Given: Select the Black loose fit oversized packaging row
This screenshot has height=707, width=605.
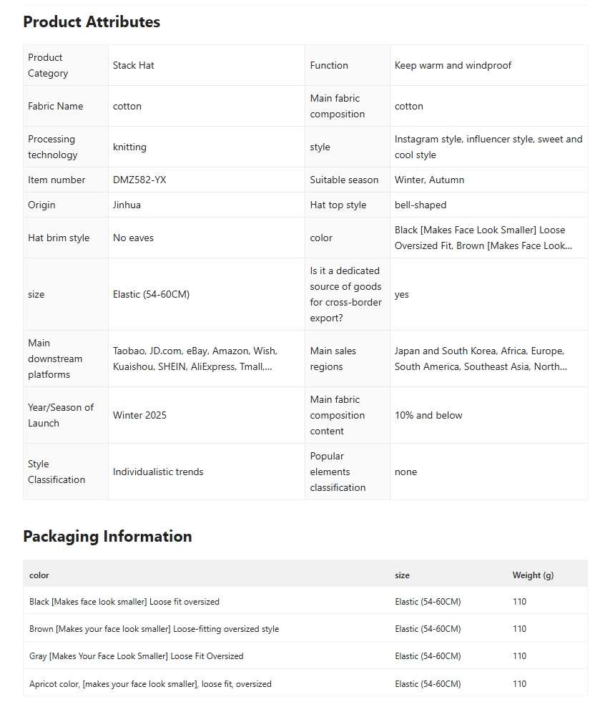Looking at the screenshot, I should coord(124,602).
